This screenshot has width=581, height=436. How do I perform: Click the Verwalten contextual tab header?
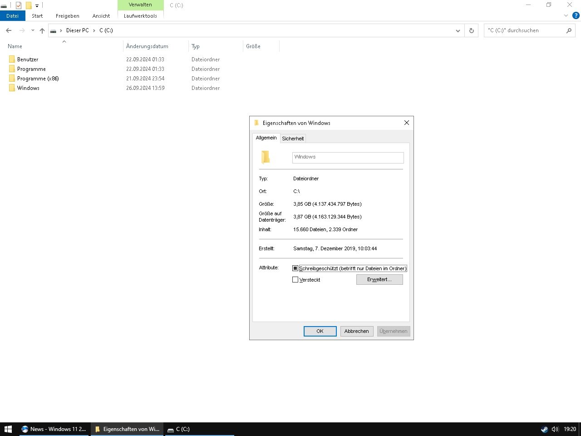[140, 5]
